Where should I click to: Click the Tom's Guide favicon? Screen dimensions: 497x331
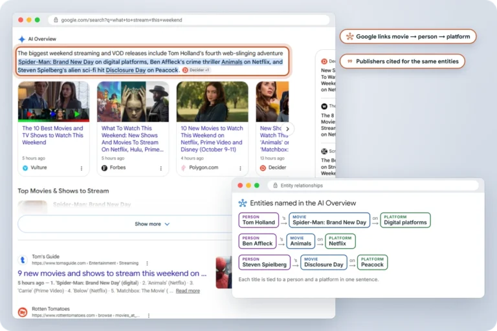pos(23,260)
